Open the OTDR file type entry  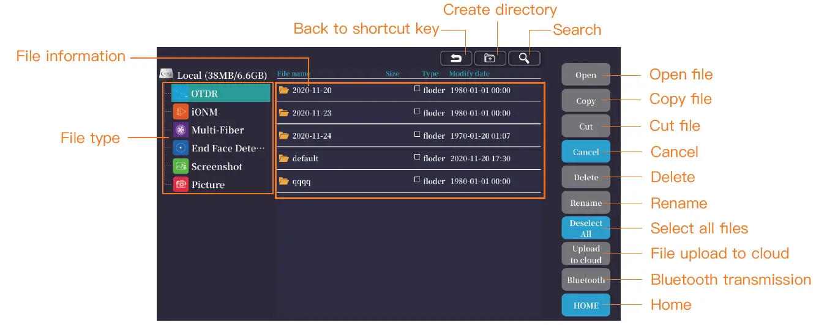221,93
